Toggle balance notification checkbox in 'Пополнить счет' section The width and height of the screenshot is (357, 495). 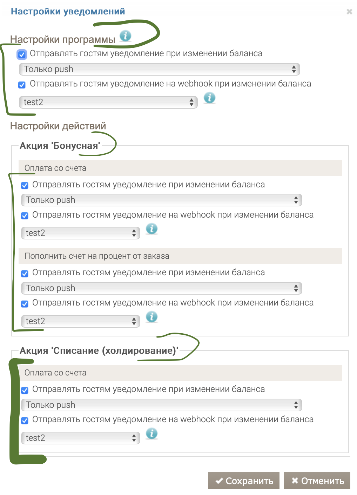25,274
